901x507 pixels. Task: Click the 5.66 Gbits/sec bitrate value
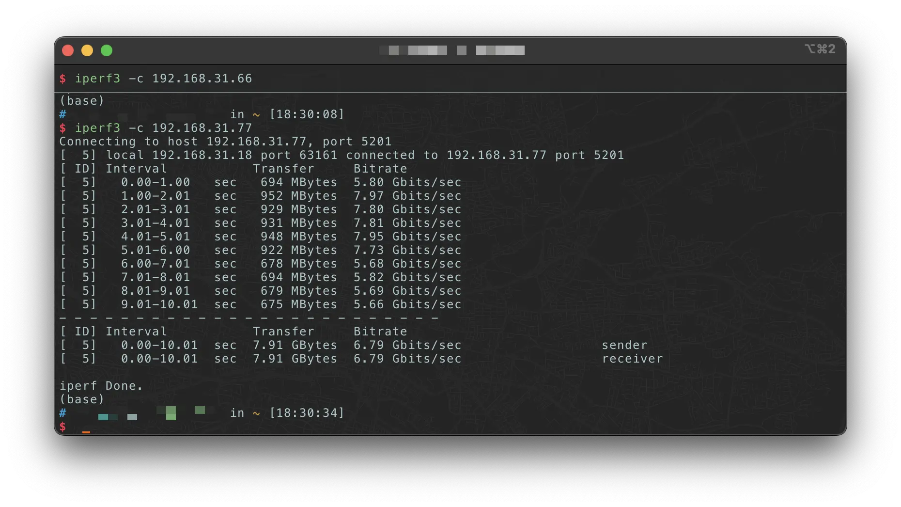407,304
